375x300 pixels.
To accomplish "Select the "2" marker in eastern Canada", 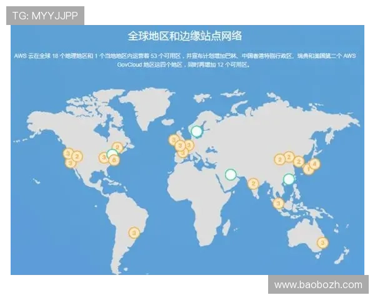I will pyautogui.click(x=117, y=147).
